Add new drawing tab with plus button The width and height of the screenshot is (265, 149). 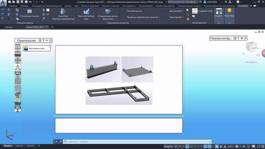point(53,27)
